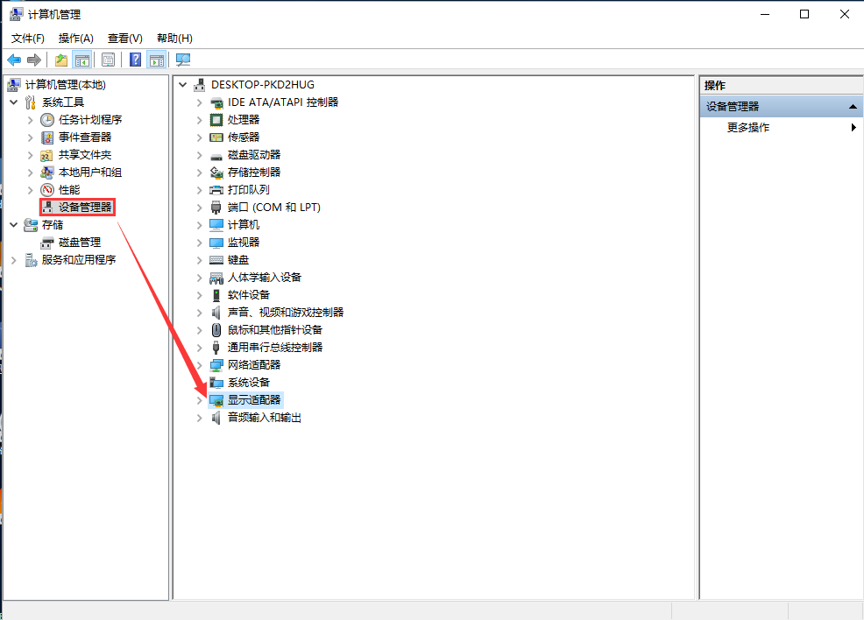Click the 软件设备 icon

216,295
